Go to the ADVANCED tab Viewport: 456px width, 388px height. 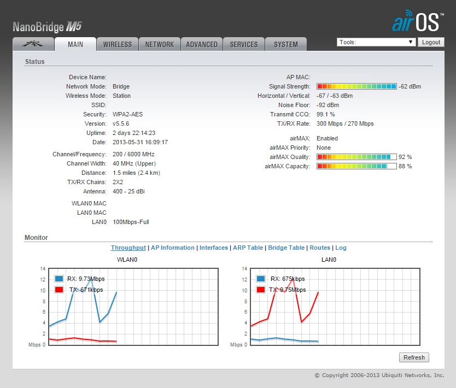coord(202,44)
